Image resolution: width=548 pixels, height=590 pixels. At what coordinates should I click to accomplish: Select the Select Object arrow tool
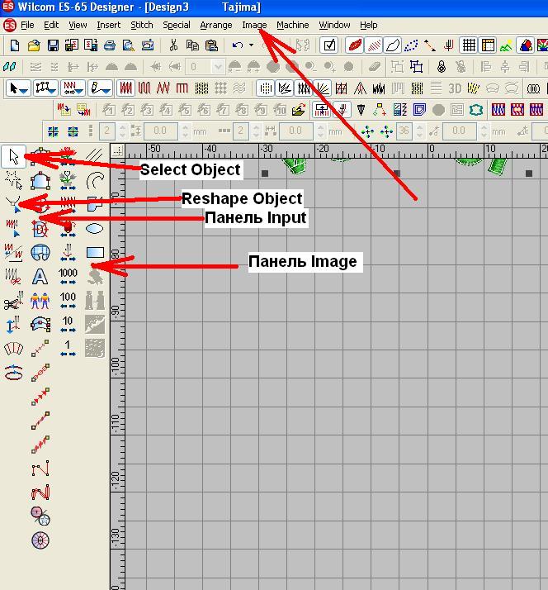[x=13, y=155]
